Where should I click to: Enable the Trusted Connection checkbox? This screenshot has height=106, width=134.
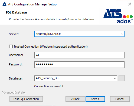point(11,47)
